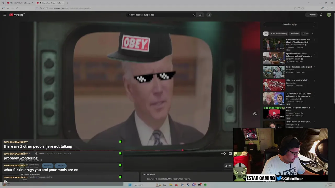Click the browser URL address bar
This screenshot has height=188, width=335.
tap(167, 8)
